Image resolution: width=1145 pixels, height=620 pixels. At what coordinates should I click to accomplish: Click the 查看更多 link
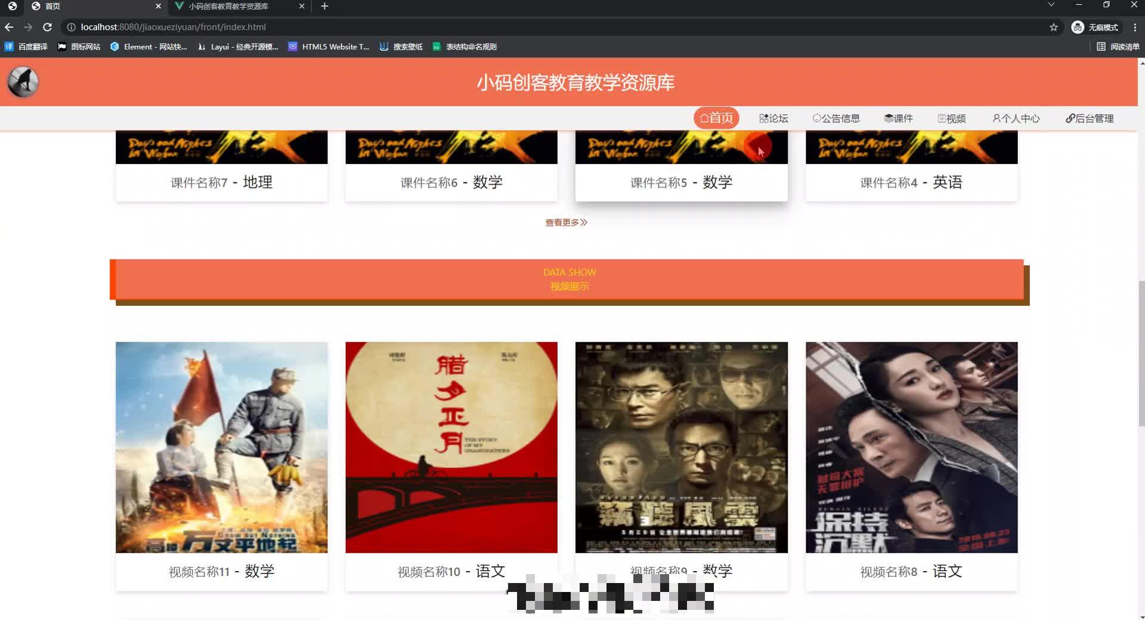pyautogui.click(x=566, y=222)
